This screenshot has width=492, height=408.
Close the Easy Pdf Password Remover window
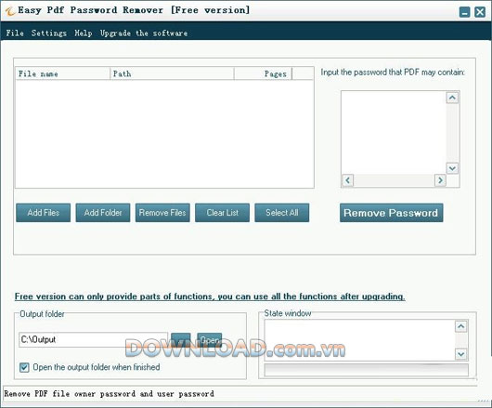tap(480, 12)
